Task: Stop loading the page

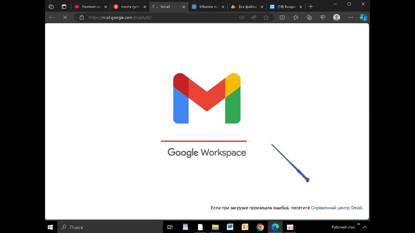Action: (65, 17)
